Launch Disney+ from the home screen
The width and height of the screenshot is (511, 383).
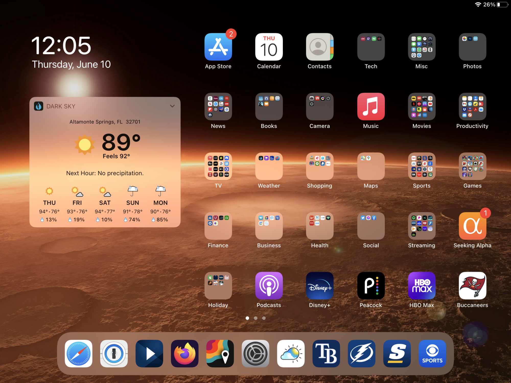(320, 285)
